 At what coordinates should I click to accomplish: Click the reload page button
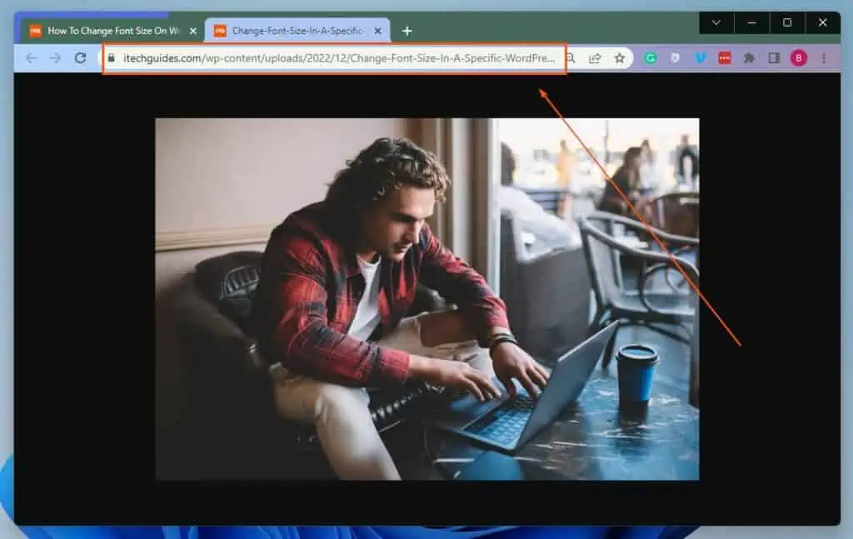tap(79, 58)
